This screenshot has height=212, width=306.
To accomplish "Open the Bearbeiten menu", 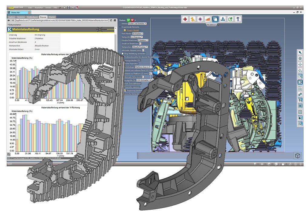I will [39, 7].
